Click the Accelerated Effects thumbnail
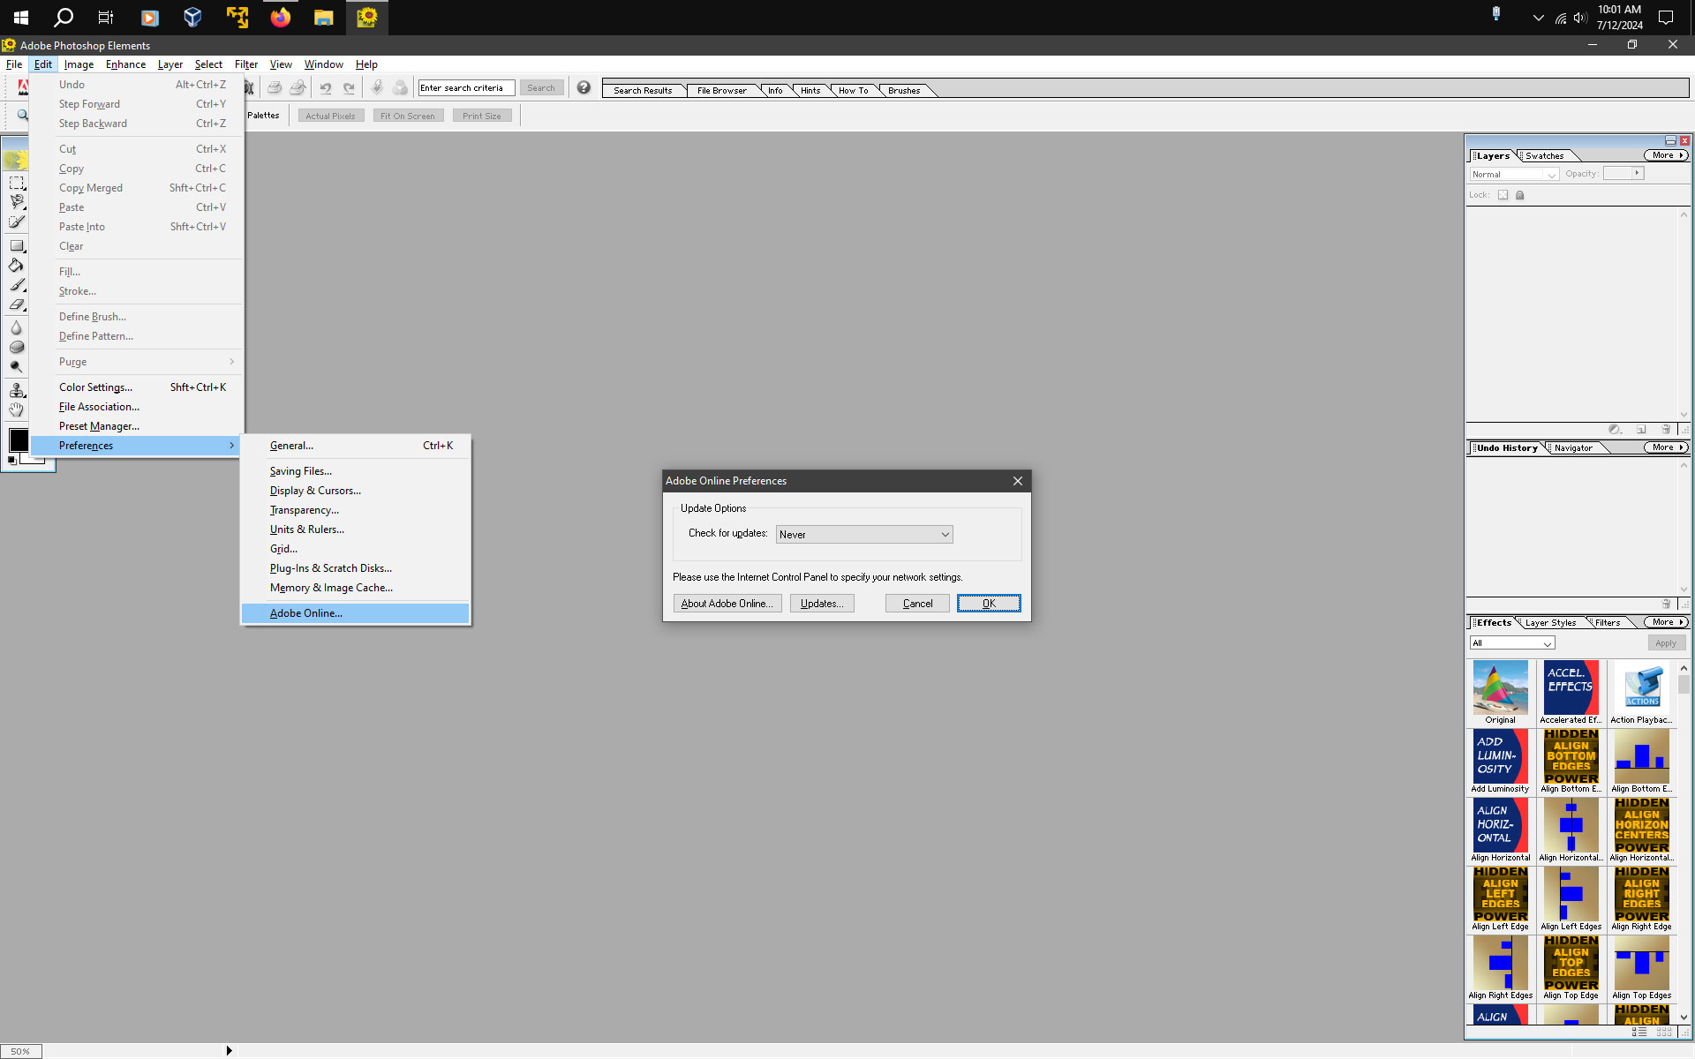Screen dimensions: 1695x1059 coord(1571,687)
